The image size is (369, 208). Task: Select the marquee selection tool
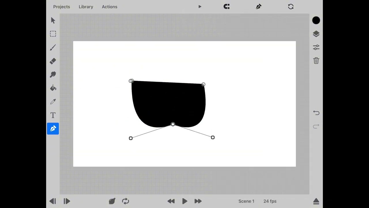click(x=53, y=34)
